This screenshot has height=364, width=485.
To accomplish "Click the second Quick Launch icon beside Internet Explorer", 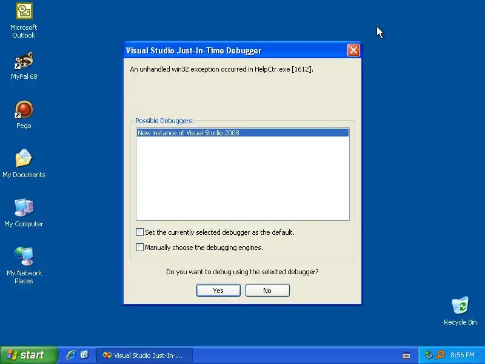I will pyautogui.click(x=84, y=355).
